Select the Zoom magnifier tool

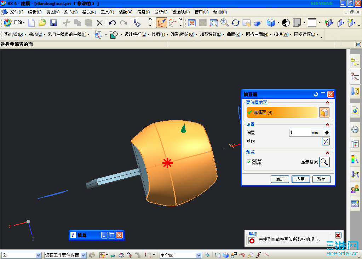pos(224,23)
